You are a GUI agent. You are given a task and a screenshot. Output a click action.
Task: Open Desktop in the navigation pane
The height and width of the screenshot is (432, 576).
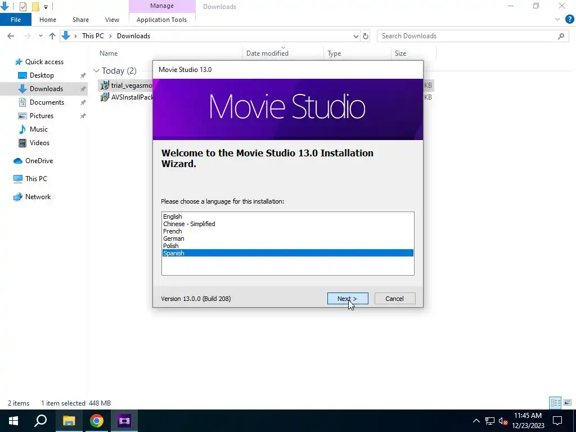pos(42,75)
